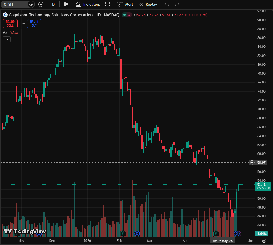The width and height of the screenshot is (273, 245).
Task: Click the 2026 label on time axis
Action: [x=87, y=241]
